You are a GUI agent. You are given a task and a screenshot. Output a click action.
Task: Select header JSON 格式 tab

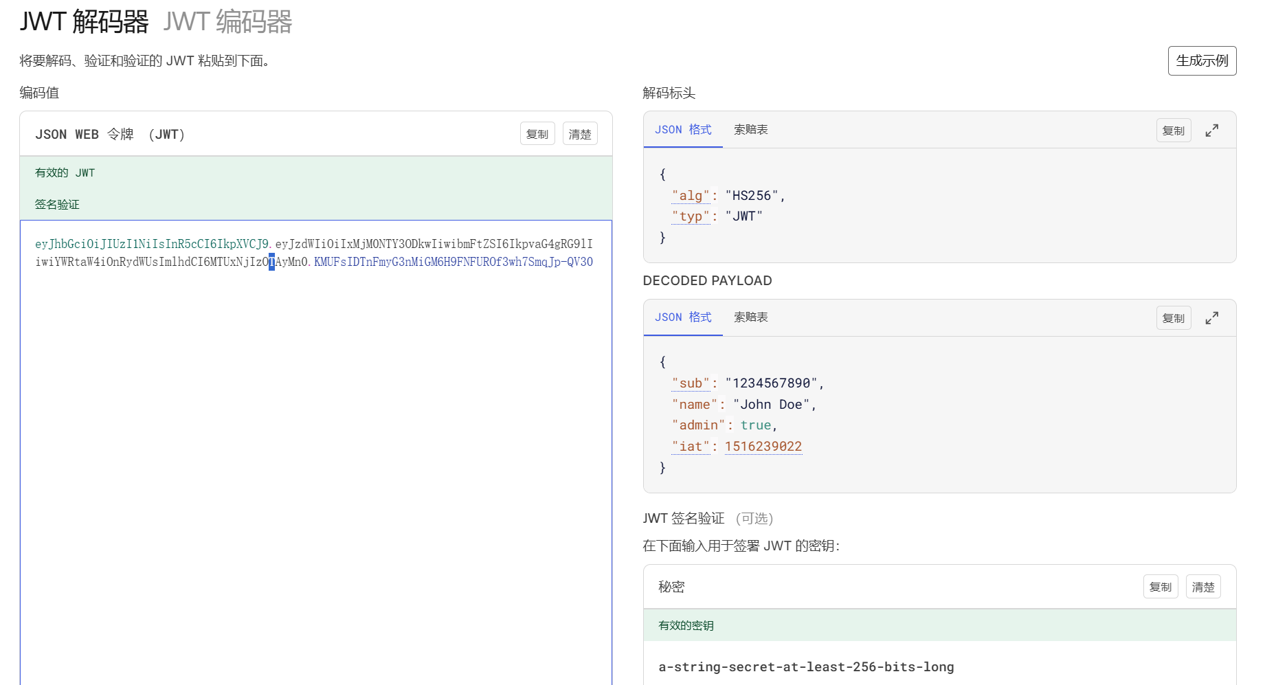pyautogui.click(x=682, y=130)
